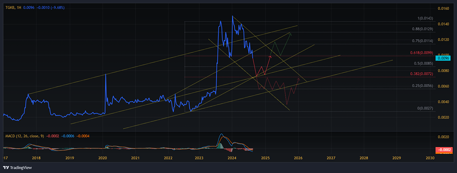Screen dimensions: 457x173
Task: Click the 2019 year on time axis
Action: pyautogui.click(x=69, y=158)
